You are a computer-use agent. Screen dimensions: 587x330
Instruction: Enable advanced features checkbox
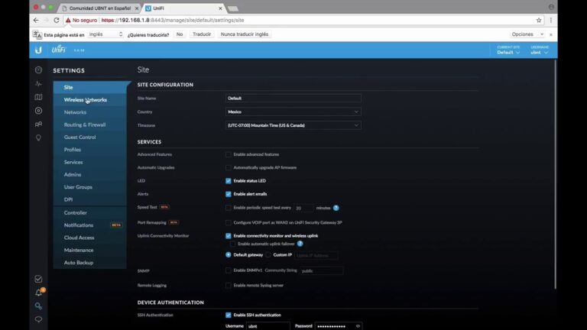[x=229, y=154]
